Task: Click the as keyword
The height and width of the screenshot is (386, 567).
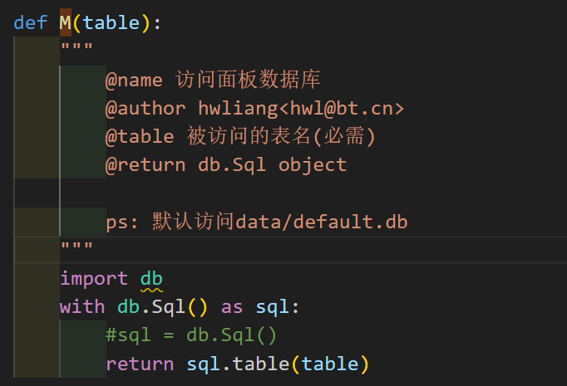Action: pos(232,307)
